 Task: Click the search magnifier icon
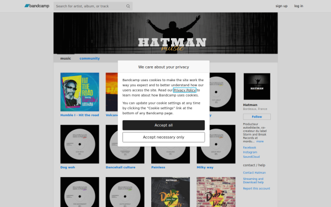point(128,6)
